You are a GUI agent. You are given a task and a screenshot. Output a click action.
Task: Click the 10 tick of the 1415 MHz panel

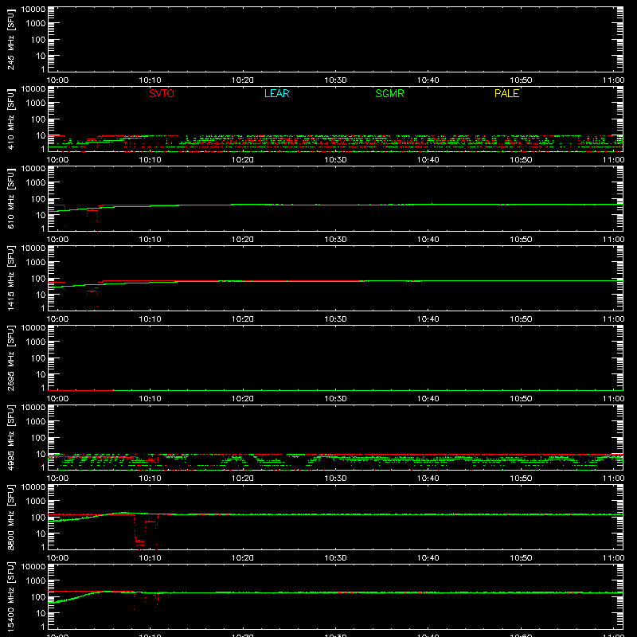tap(41, 295)
